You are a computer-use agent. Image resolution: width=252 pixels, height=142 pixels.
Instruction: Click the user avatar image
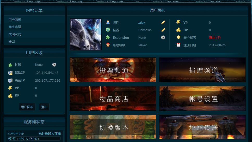pyautogui.click(x=86, y=34)
